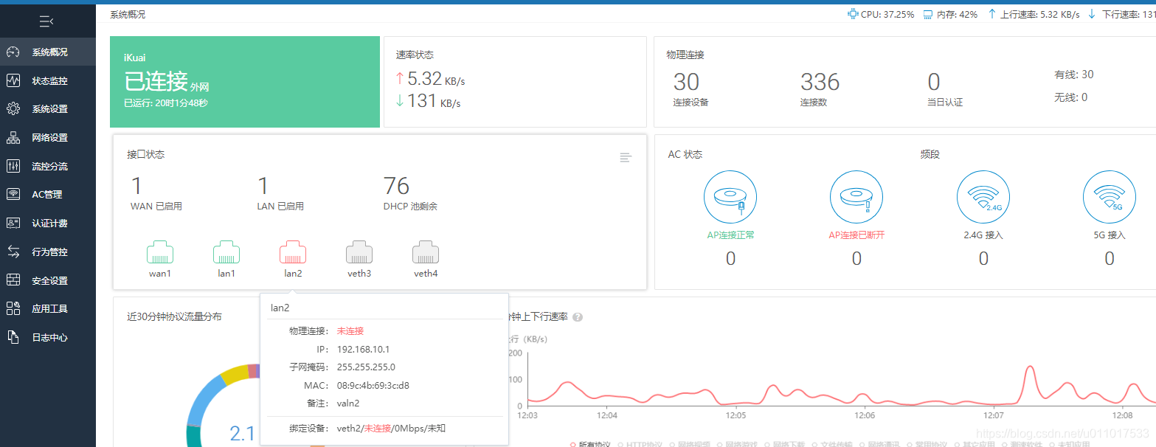Image resolution: width=1156 pixels, height=447 pixels.
Task: Click 有线: 30 text
Action: (1074, 74)
